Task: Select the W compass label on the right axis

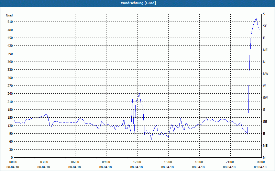Action: tap(264, 86)
